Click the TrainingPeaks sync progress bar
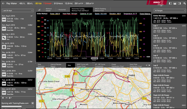This screenshot has height=109, width=187. tap(18, 106)
